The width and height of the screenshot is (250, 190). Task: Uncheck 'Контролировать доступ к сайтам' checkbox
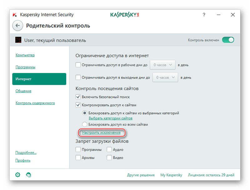click(x=78, y=105)
